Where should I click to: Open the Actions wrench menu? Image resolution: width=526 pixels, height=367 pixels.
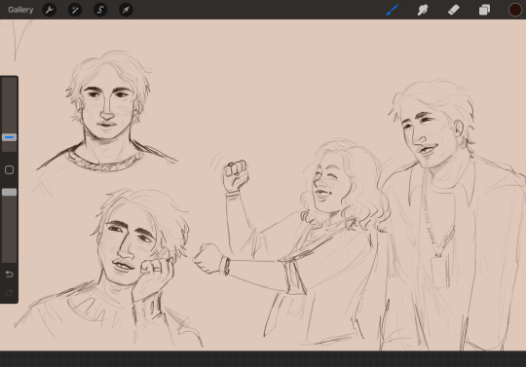[50, 10]
